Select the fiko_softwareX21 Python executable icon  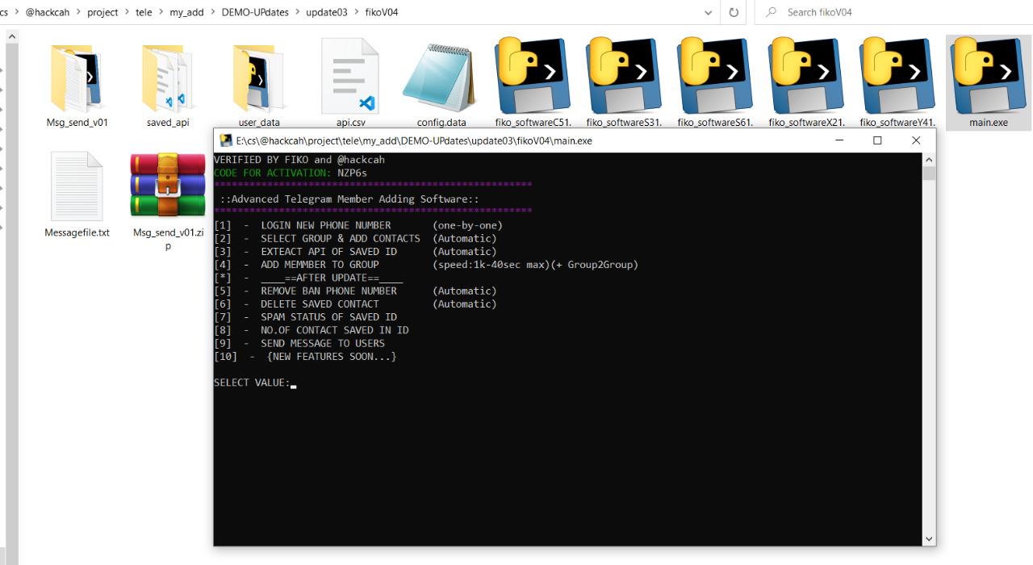pos(806,76)
